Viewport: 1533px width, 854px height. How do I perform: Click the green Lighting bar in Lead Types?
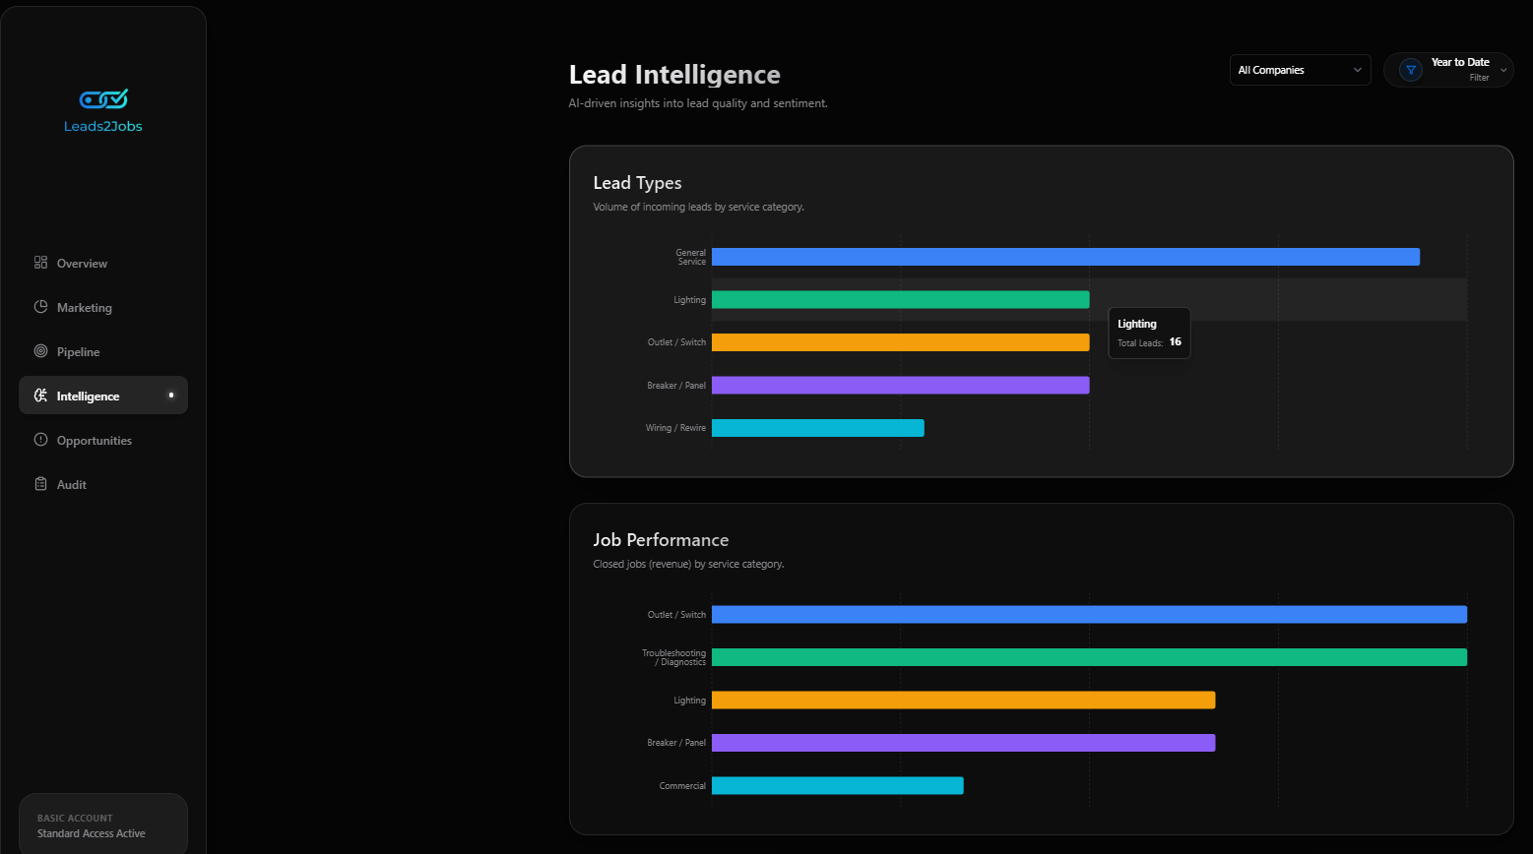pyautogui.click(x=900, y=299)
